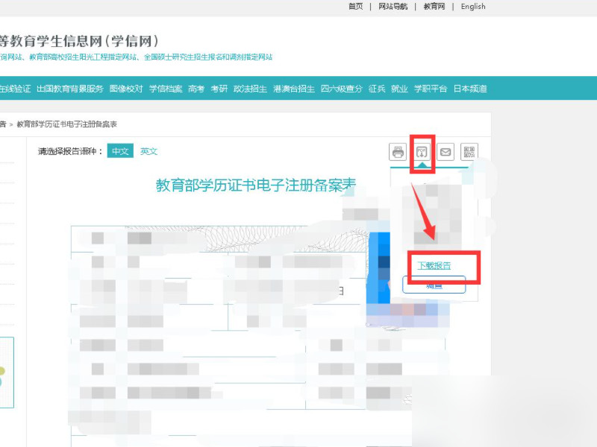The image size is (597, 447).
Task: Click the envelope icon to email the report
Action: click(445, 152)
